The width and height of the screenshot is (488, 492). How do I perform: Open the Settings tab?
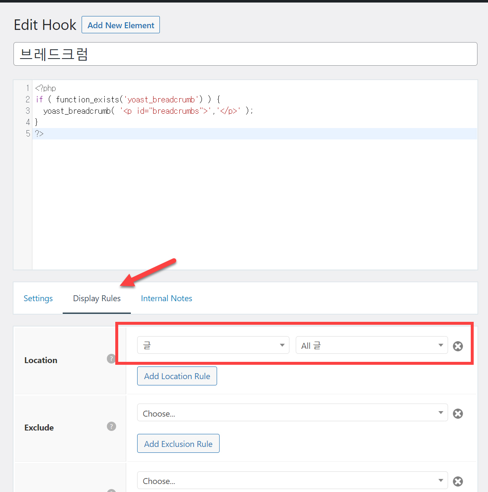pyautogui.click(x=38, y=298)
